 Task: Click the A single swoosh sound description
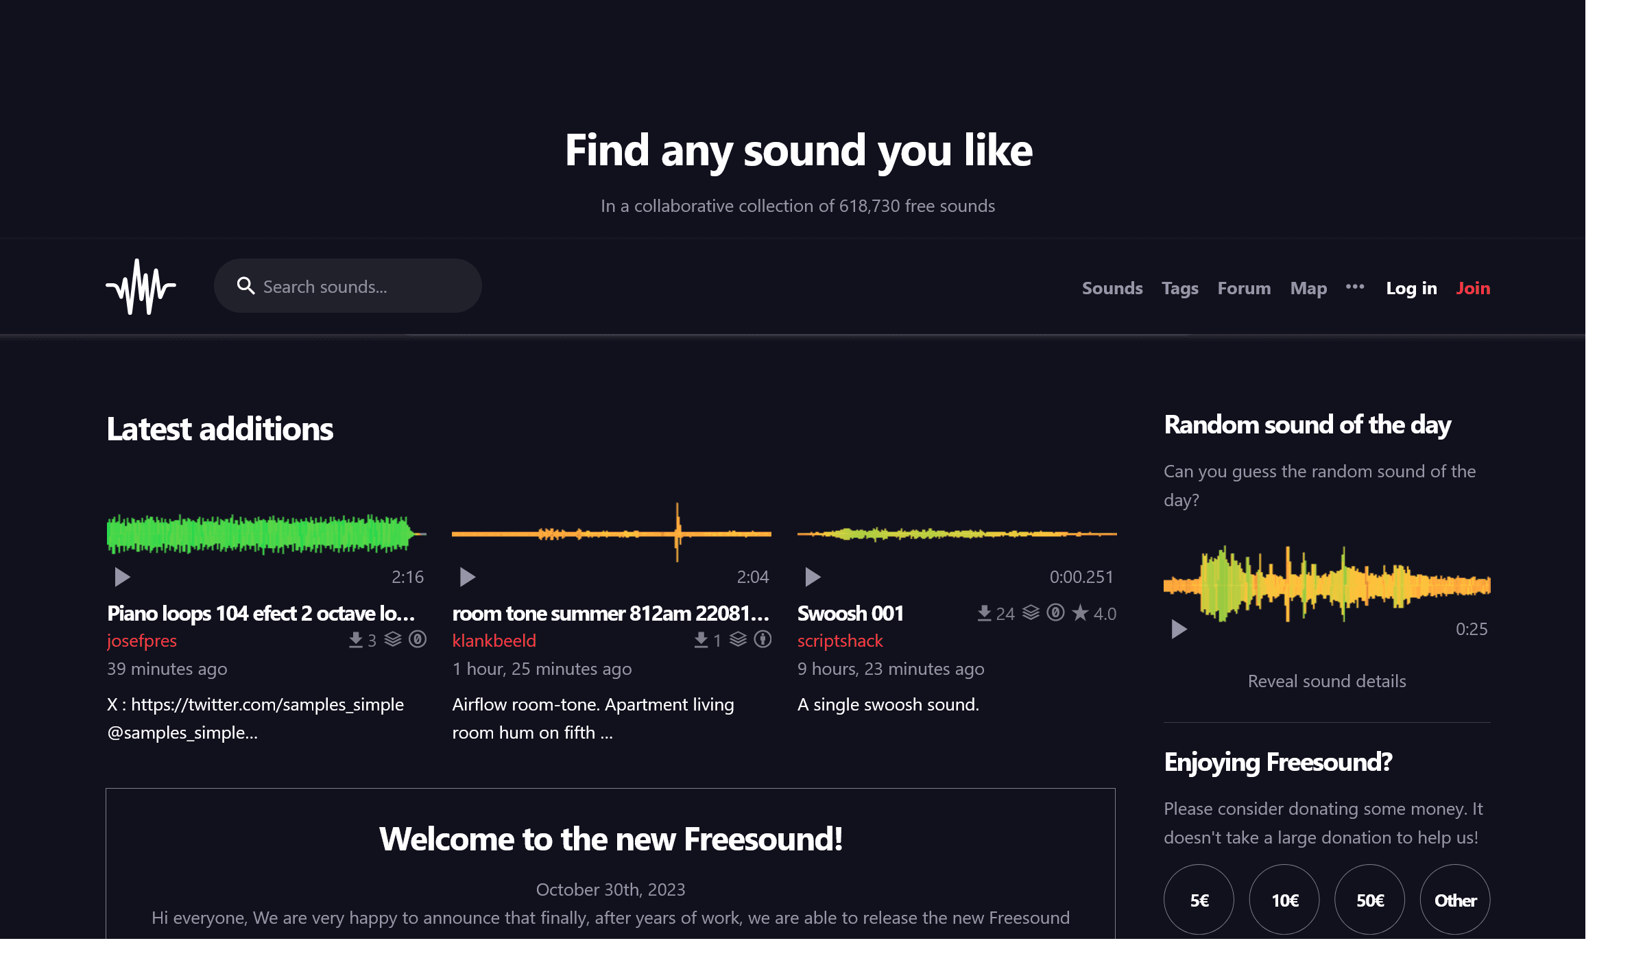[x=889, y=704]
